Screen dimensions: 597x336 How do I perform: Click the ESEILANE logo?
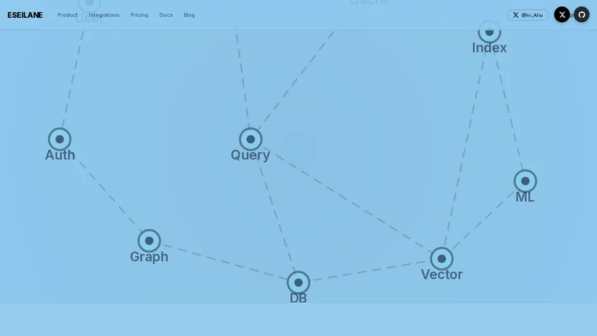25,15
